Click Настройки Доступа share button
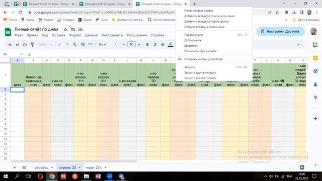This screenshot has width=322, height=181. click(x=280, y=31)
